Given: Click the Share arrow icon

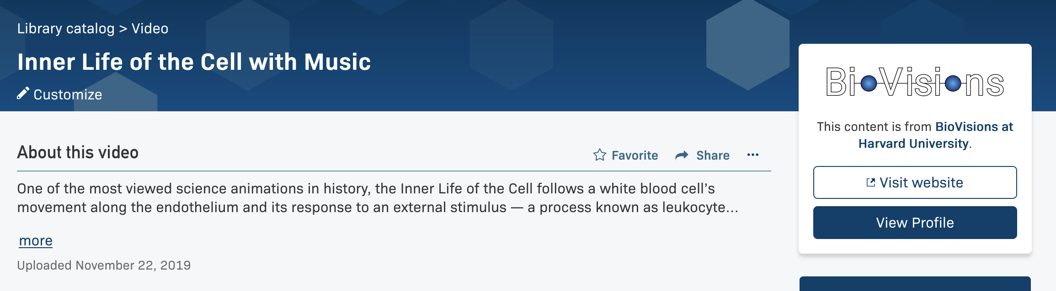Looking at the screenshot, I should coord(682,156).
